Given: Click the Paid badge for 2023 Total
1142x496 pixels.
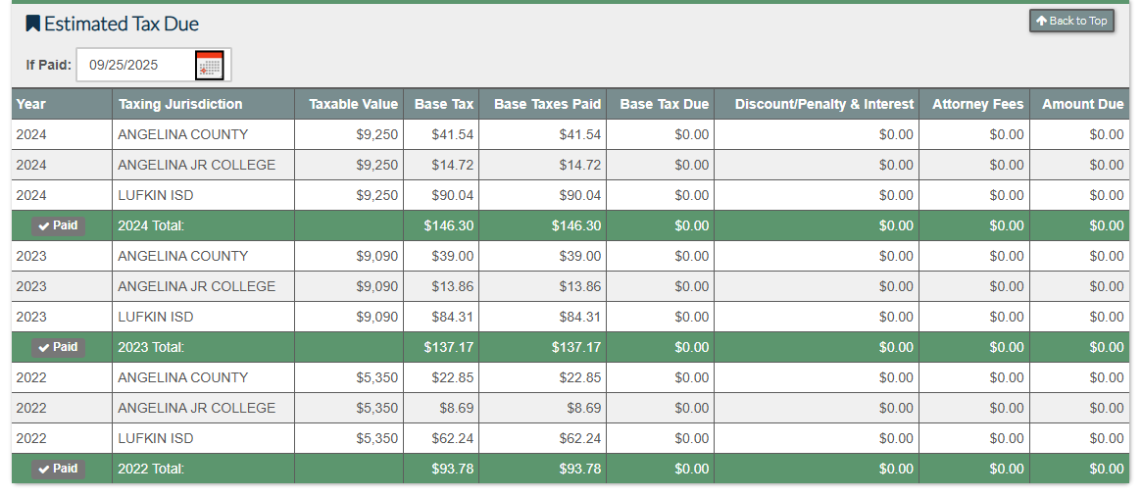Looking at the screenshot, I should 58,347.
